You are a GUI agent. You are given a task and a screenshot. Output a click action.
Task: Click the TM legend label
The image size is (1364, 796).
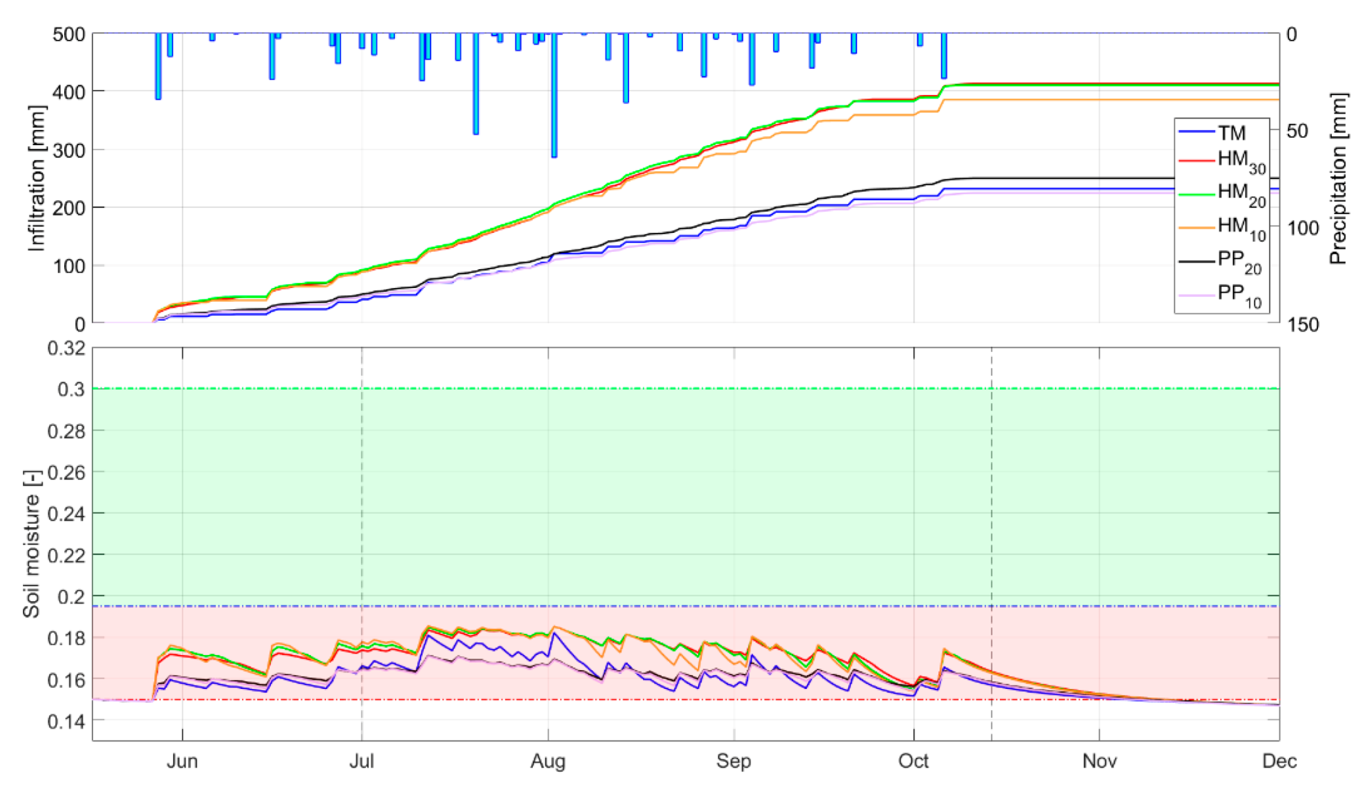tap(1231, 133)
